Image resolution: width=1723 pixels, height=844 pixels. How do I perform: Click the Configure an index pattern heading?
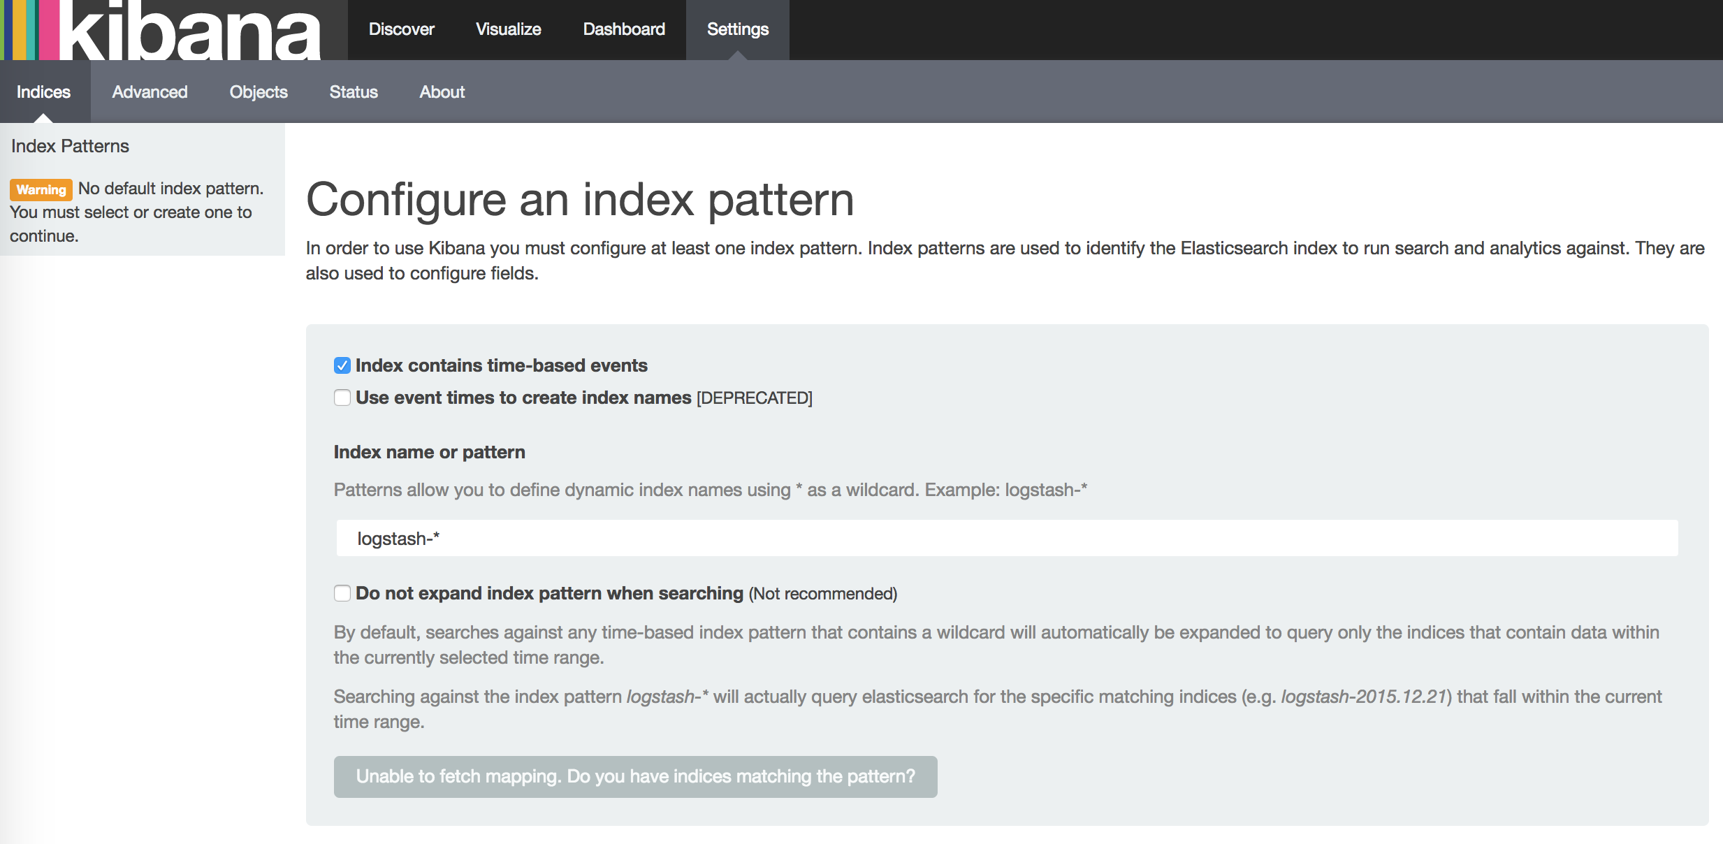click(x=579, y=200)
